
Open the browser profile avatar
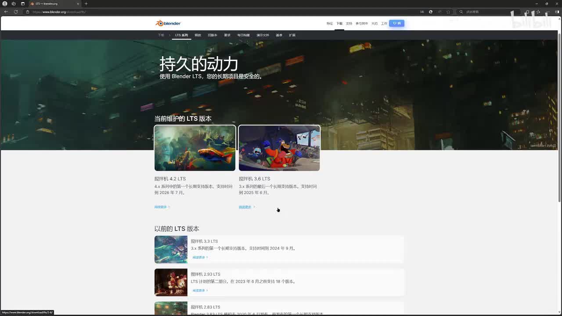[5, 4]
